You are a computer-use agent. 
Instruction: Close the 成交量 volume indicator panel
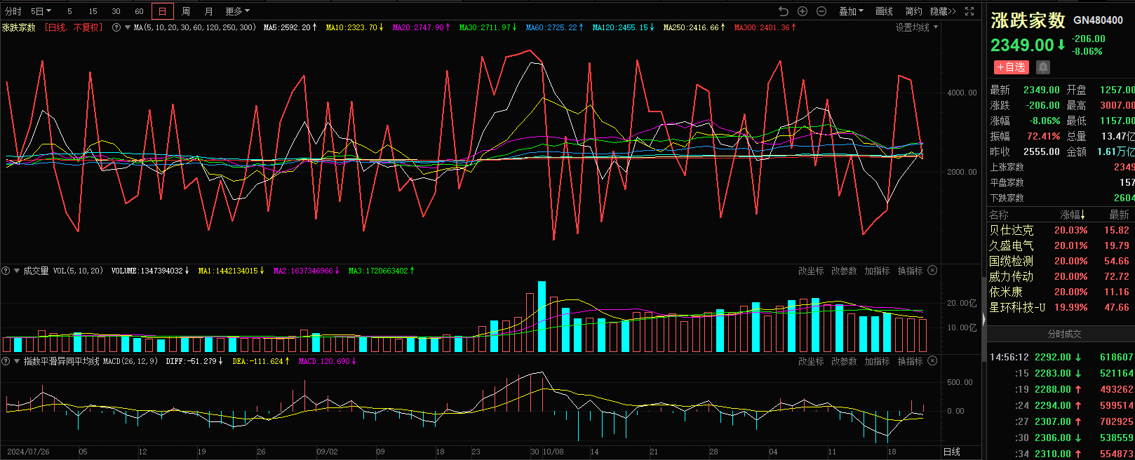click(x=932, y=271)
